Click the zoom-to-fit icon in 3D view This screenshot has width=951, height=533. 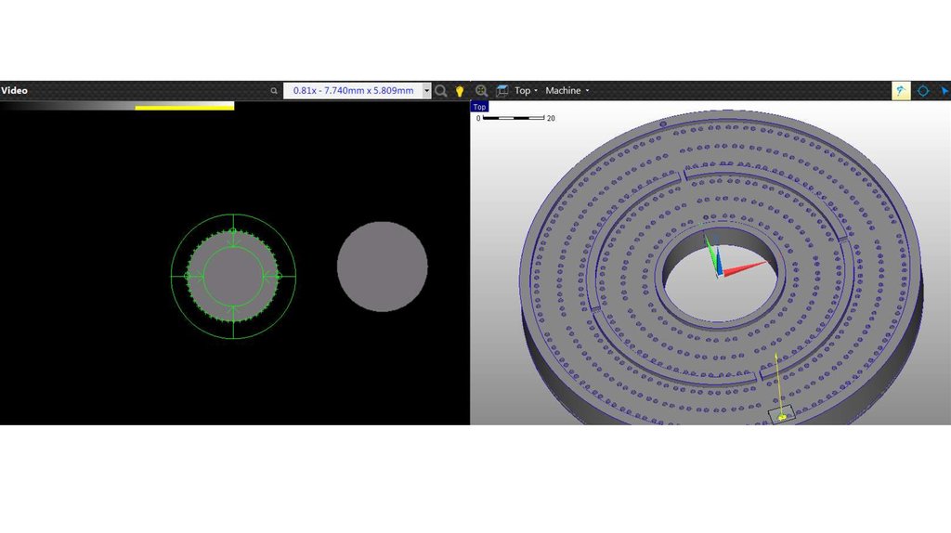(x=481, y=91)
